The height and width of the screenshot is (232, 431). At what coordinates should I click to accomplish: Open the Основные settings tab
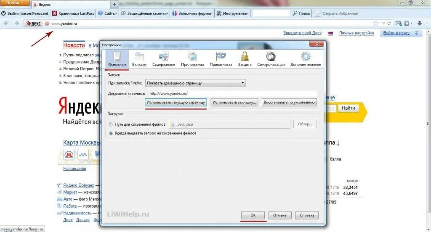click(117, 59)
